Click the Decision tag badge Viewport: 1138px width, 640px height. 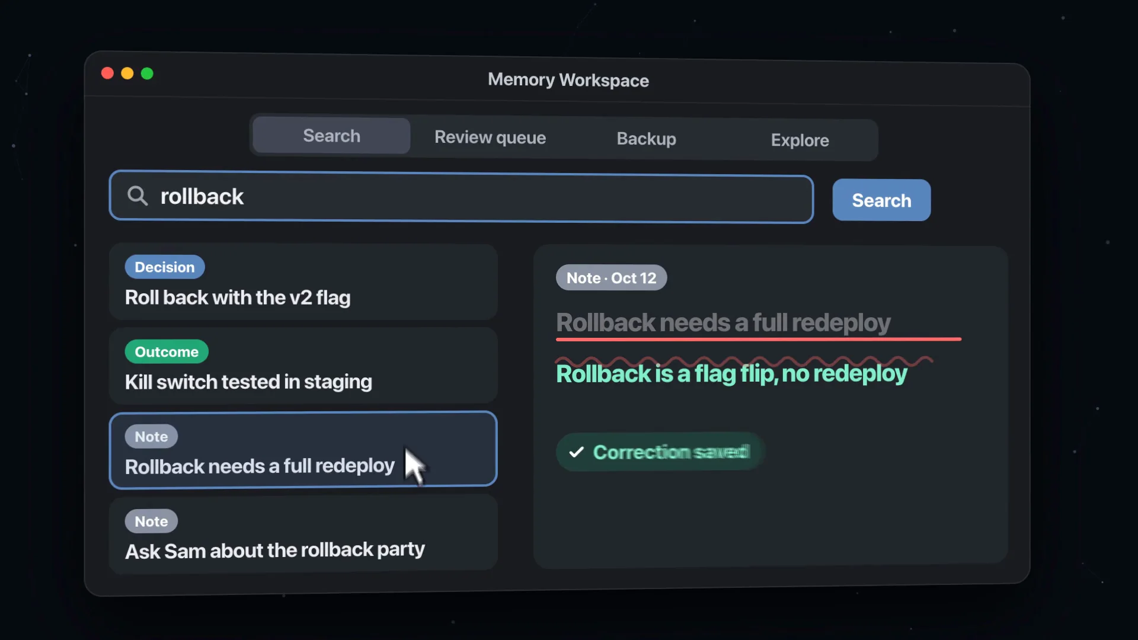tap(165, 267)
